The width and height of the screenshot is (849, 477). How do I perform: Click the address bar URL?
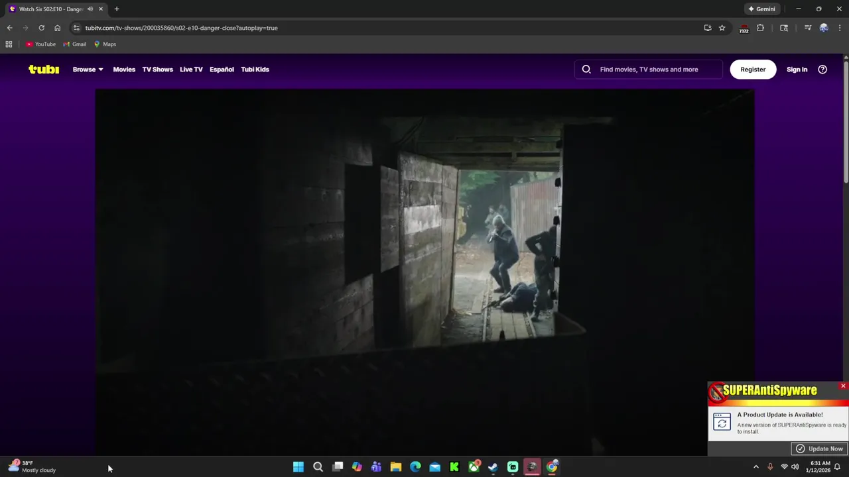point(181,28)
